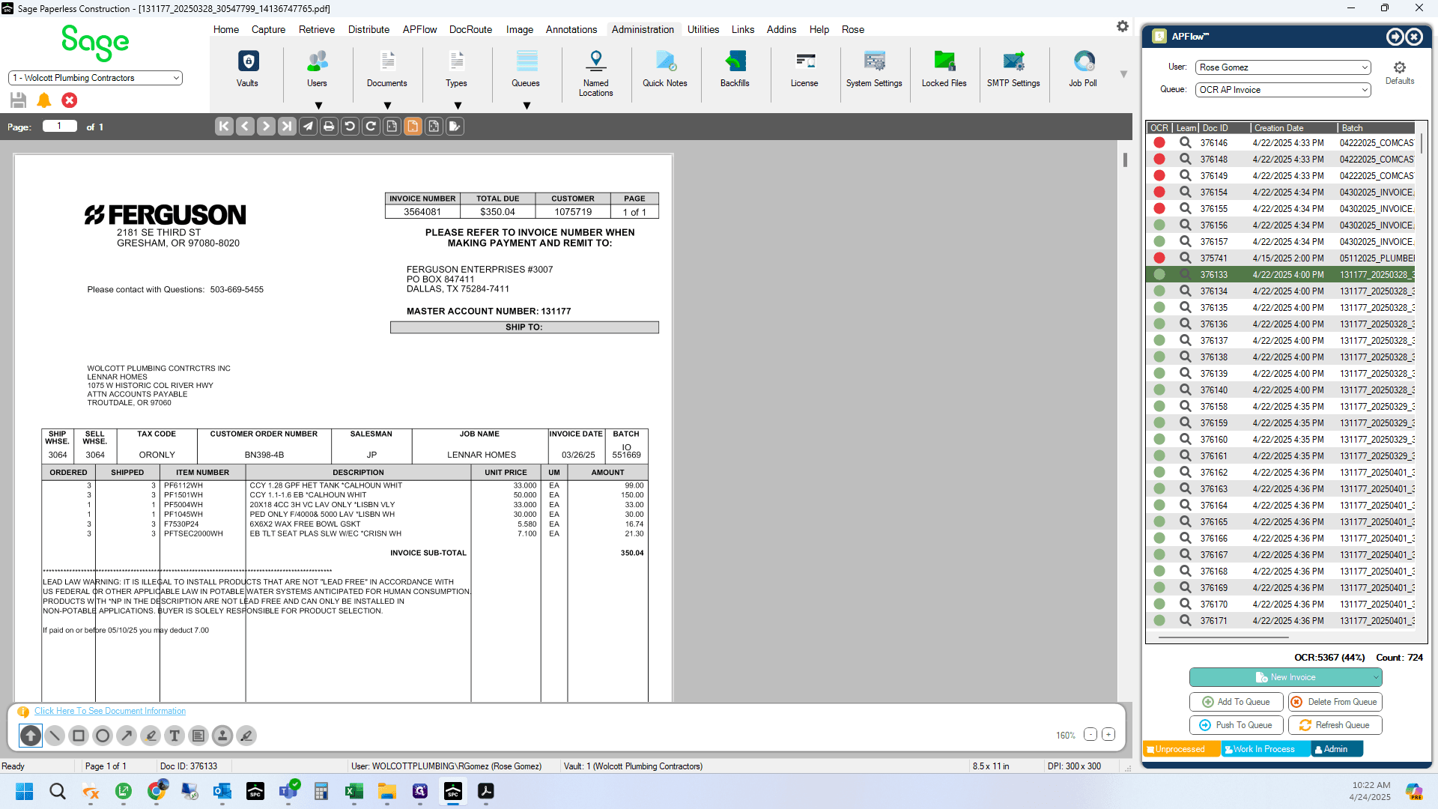Click red OCR status of 376148
The width and height of the screenshot is (1438, 809).
[x=1159, y=159]
